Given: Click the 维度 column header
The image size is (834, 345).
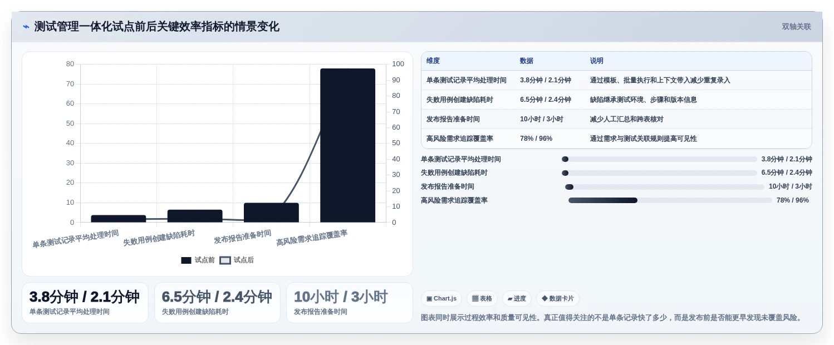Looking at the screenshot, I should coord(433,61).
